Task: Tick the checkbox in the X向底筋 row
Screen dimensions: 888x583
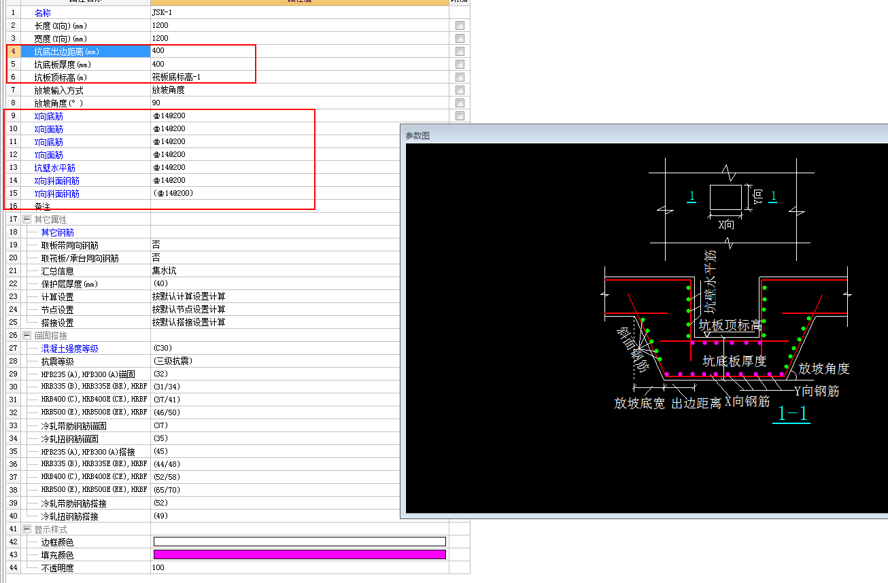Action: pyautogui.click(x=460, y=116)
